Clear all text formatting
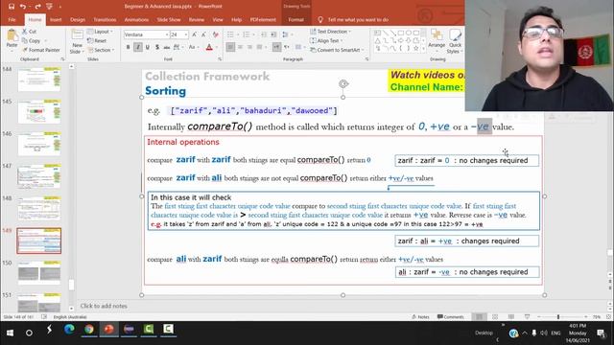Image resolution: width=614 pixels, height=345 pixels. pos(215,34)
